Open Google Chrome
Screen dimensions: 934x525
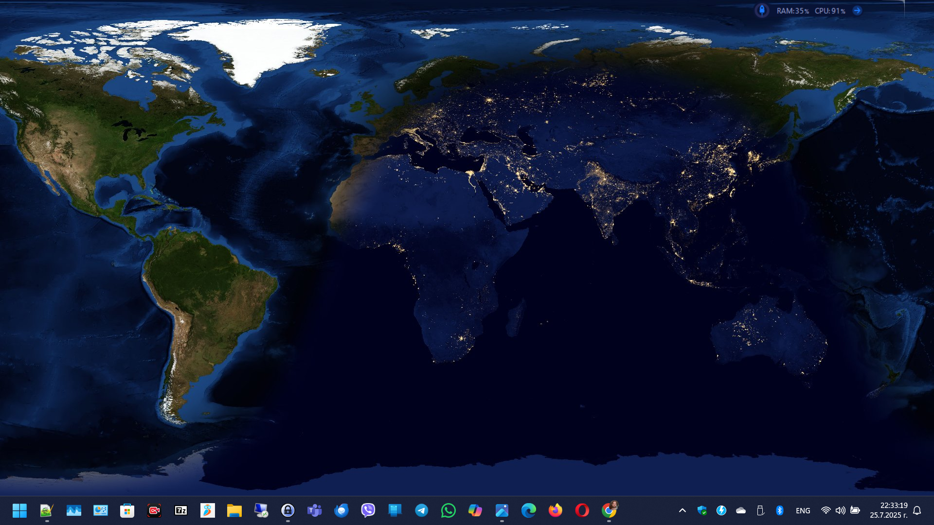pyautogui.click(x=609, y=510)
